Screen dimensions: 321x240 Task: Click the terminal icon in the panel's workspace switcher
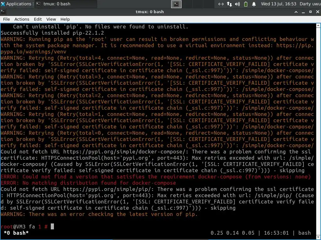(176, 4)
